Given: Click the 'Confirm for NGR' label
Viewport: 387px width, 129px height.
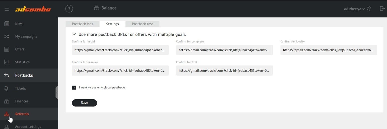Looking at the screenshot, I should [x=186, y=62].
